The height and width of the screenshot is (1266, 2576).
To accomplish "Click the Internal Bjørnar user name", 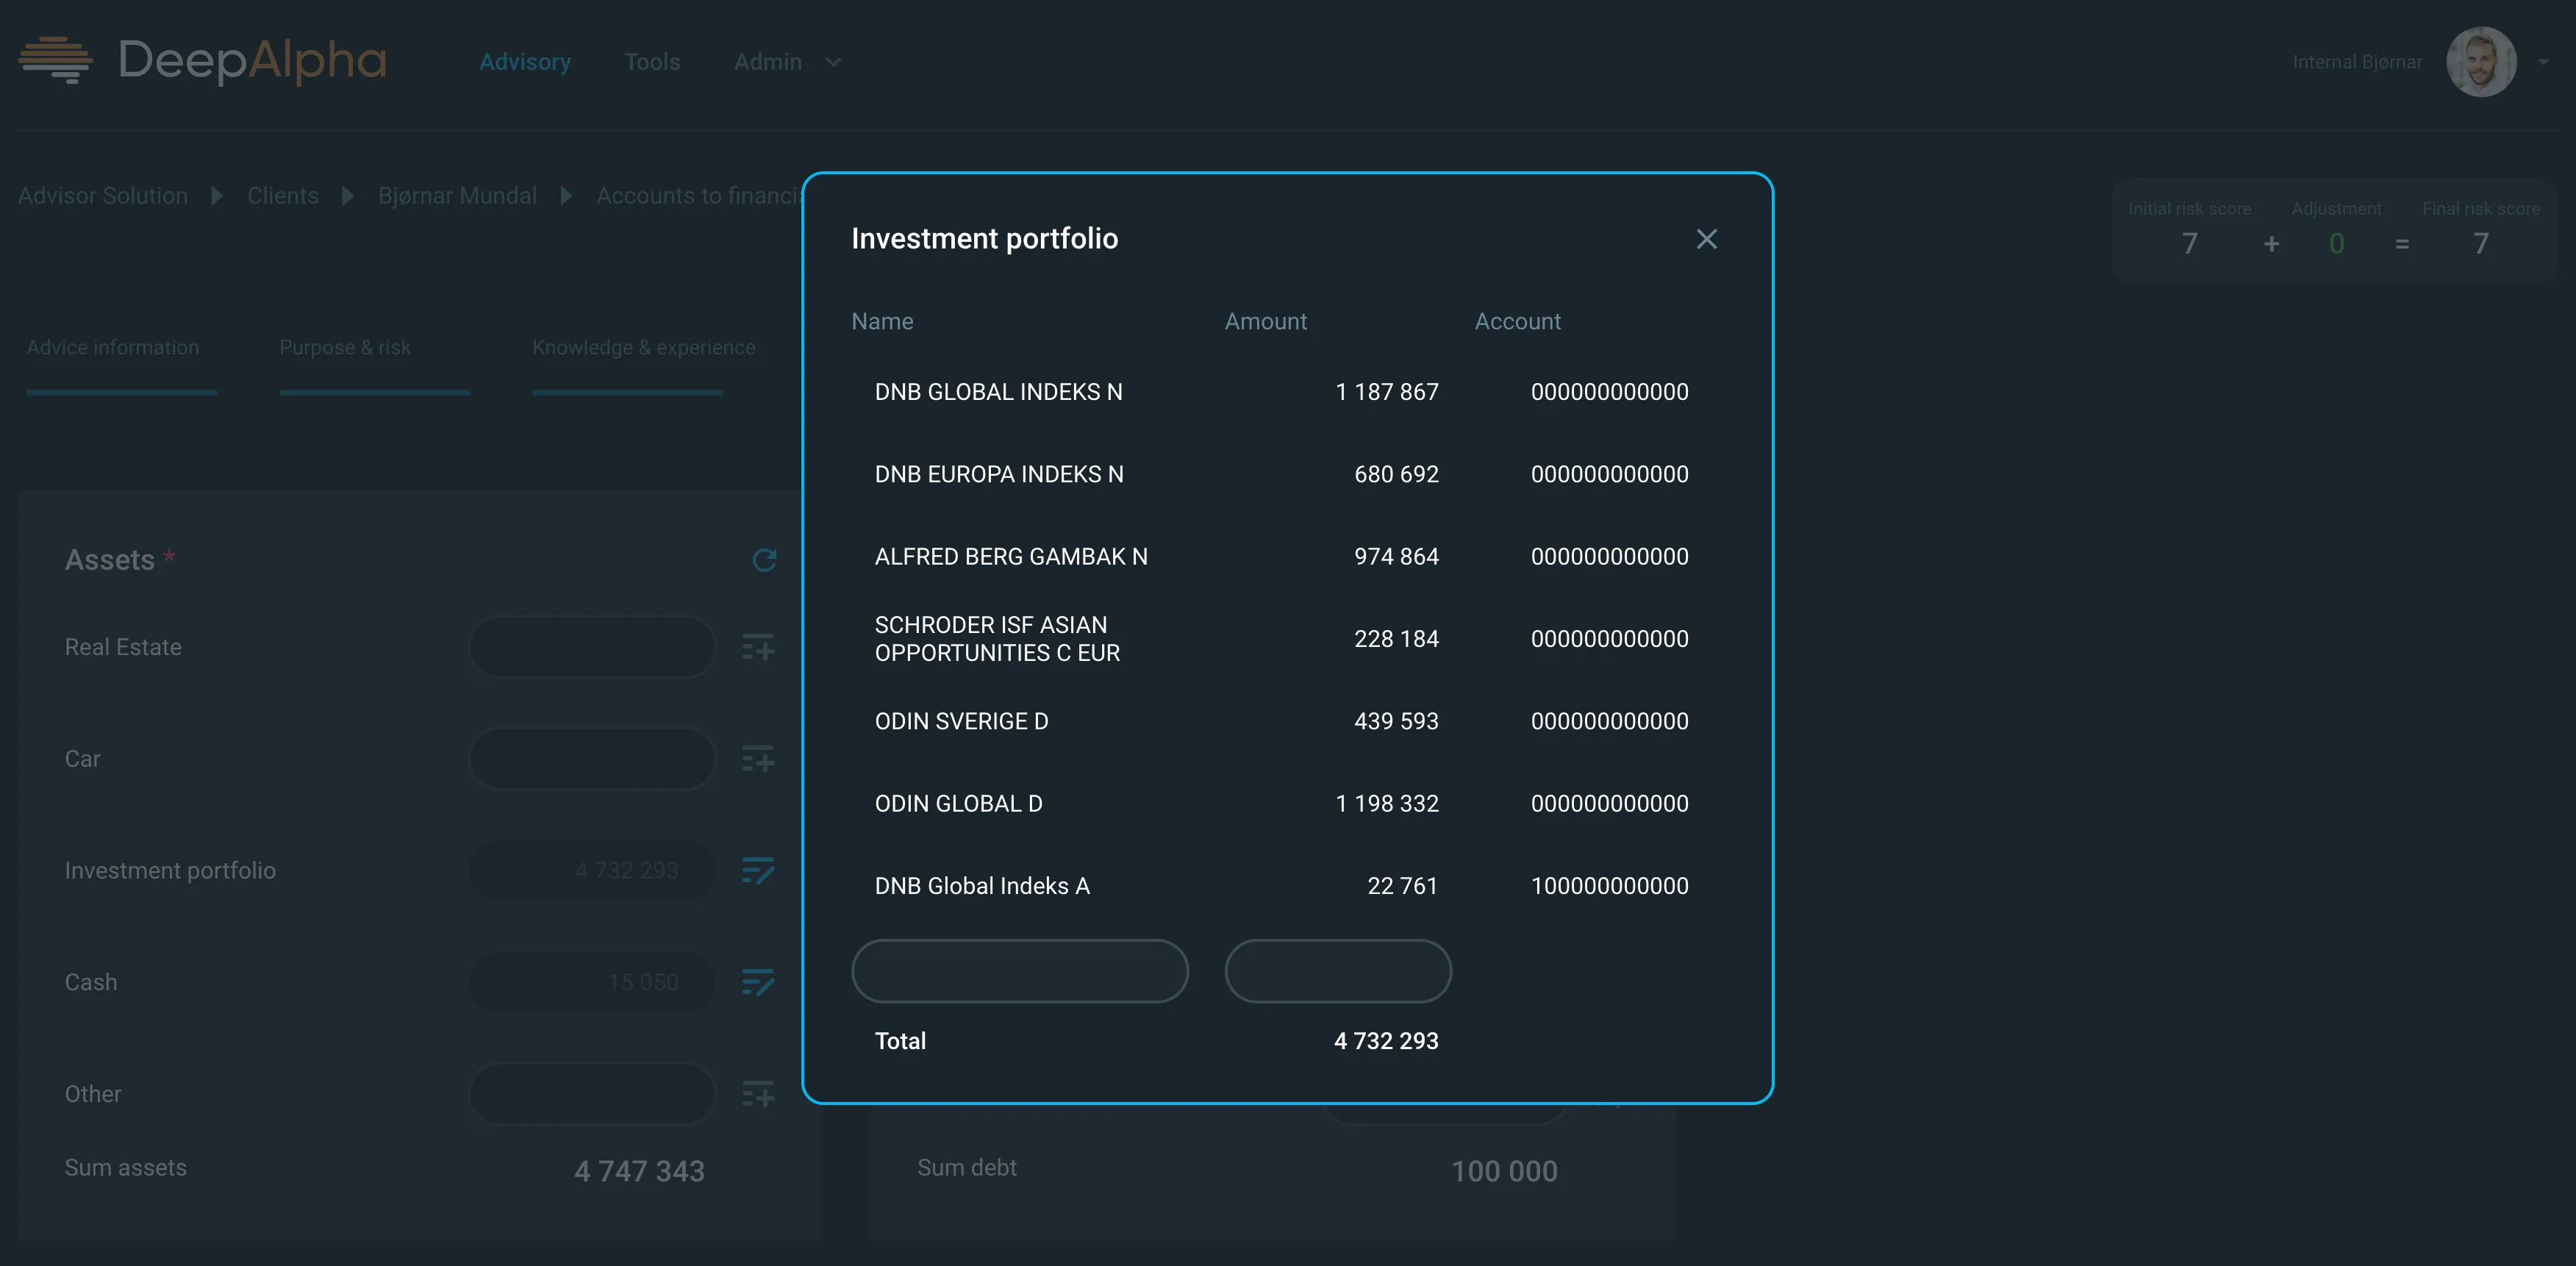I will click(2357, 62).
